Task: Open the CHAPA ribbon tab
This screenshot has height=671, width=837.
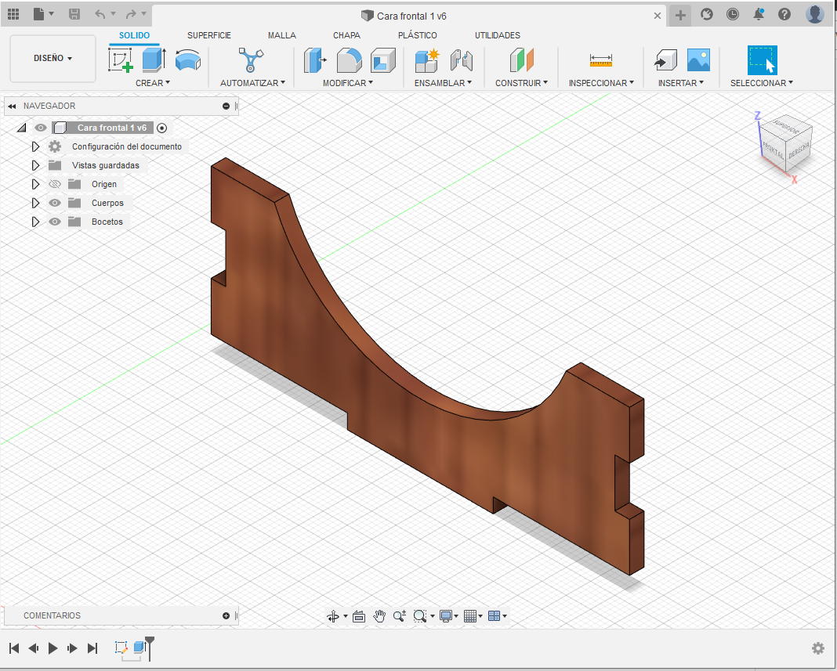Action: [346, 35]
